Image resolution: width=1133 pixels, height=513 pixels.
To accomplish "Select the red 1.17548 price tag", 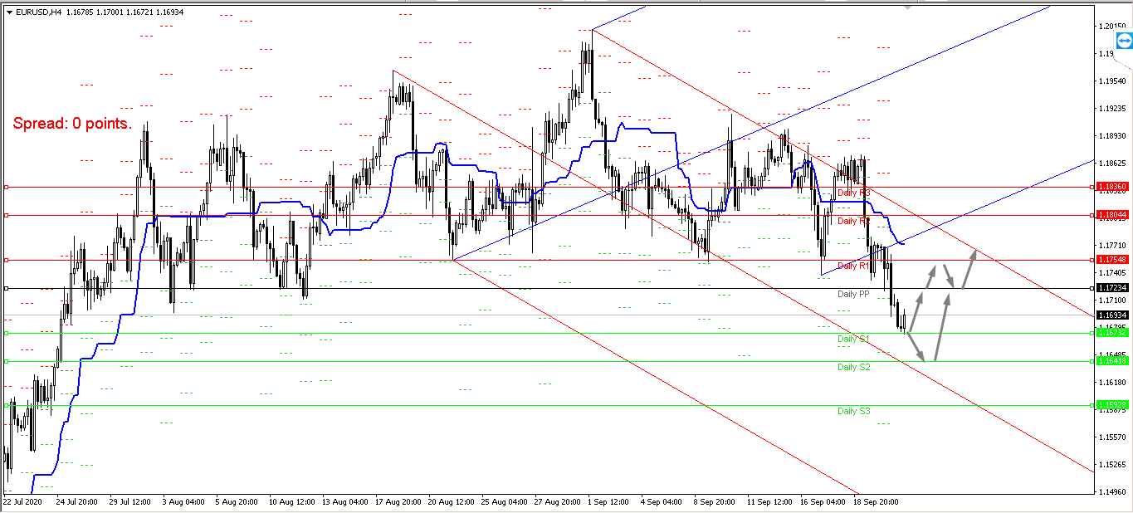I will tap(1111, 260).
